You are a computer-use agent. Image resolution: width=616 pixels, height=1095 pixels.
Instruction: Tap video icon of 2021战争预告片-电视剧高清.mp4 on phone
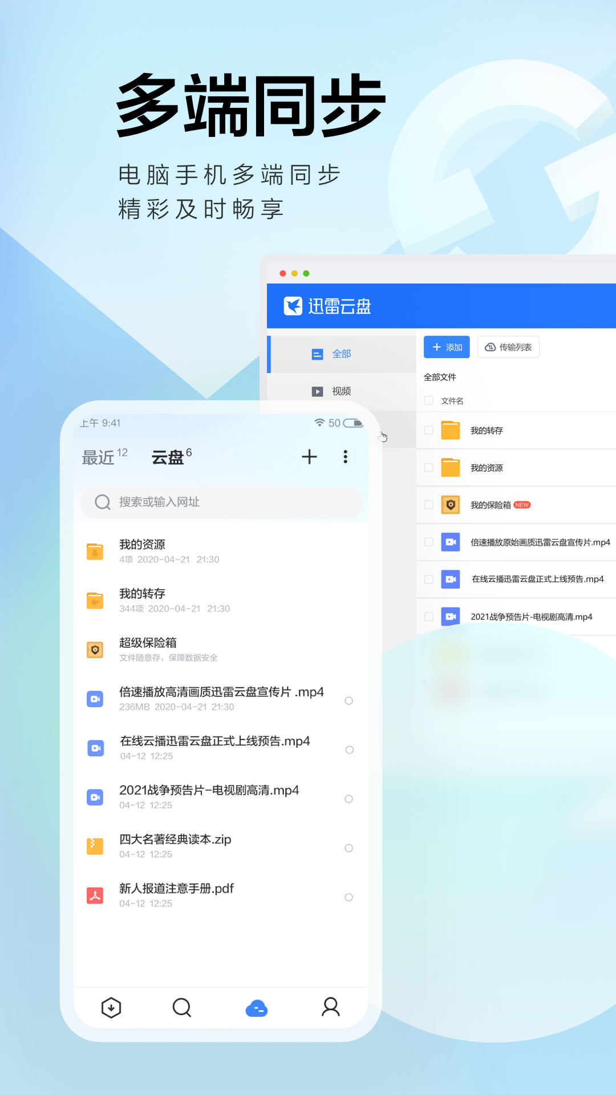tap(95, 797)
